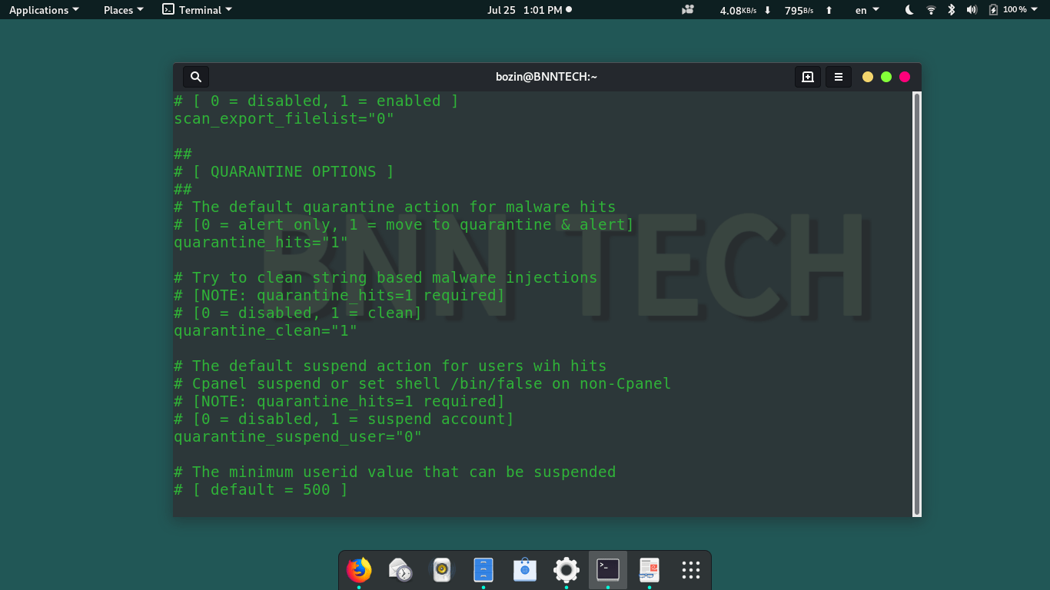
Task: Show all applications via the grid icon
Action: point(690,570)
